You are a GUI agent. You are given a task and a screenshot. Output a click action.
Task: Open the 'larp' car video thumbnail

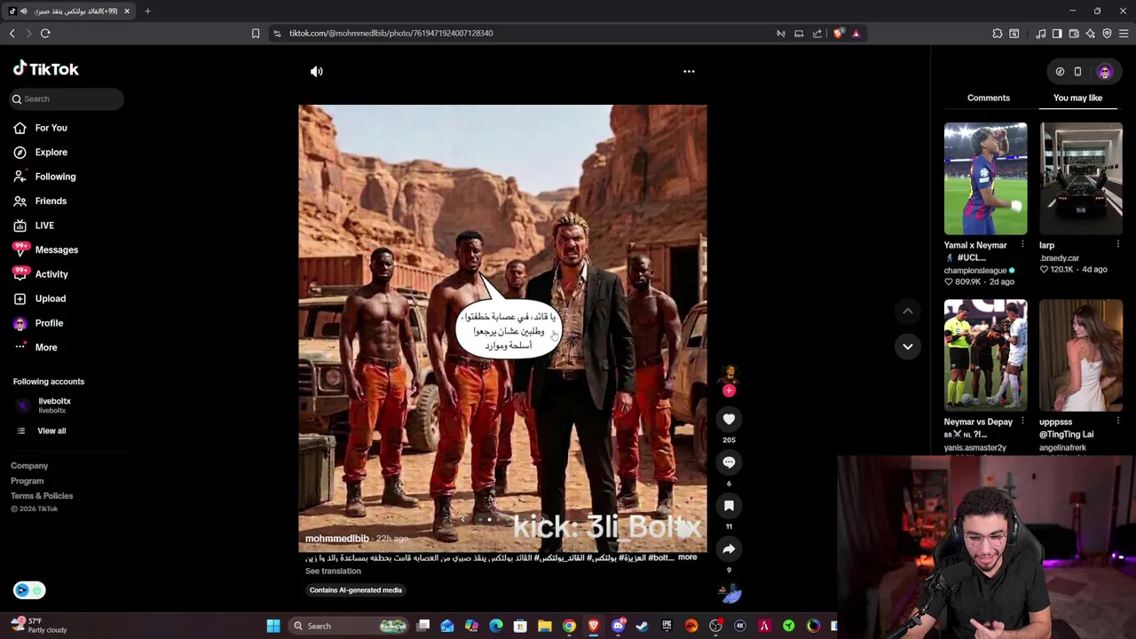tap(1081, 178)
